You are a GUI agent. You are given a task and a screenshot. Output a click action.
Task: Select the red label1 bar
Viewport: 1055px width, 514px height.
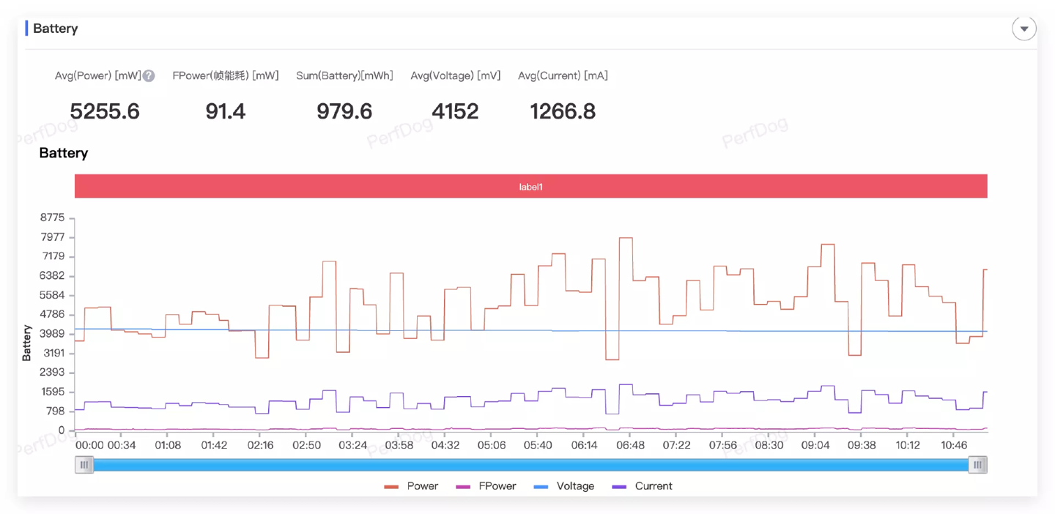click(x=530, y=186)
